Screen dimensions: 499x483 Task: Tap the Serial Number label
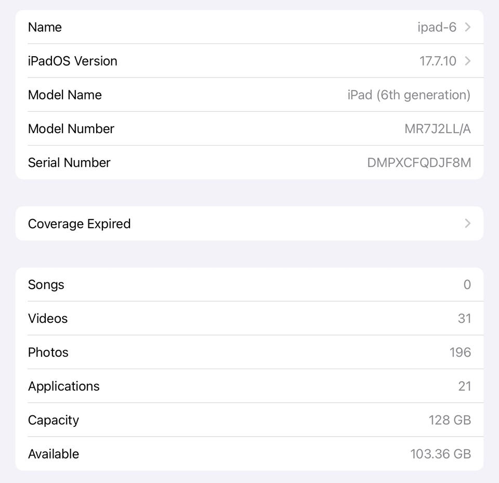click(69, 163)
